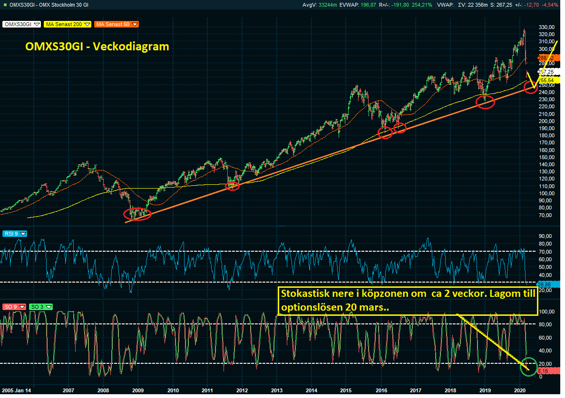This screenshot has width=565, height=398.
Task: Select the AvgV value 33244m
Action: tap(328, 5)
